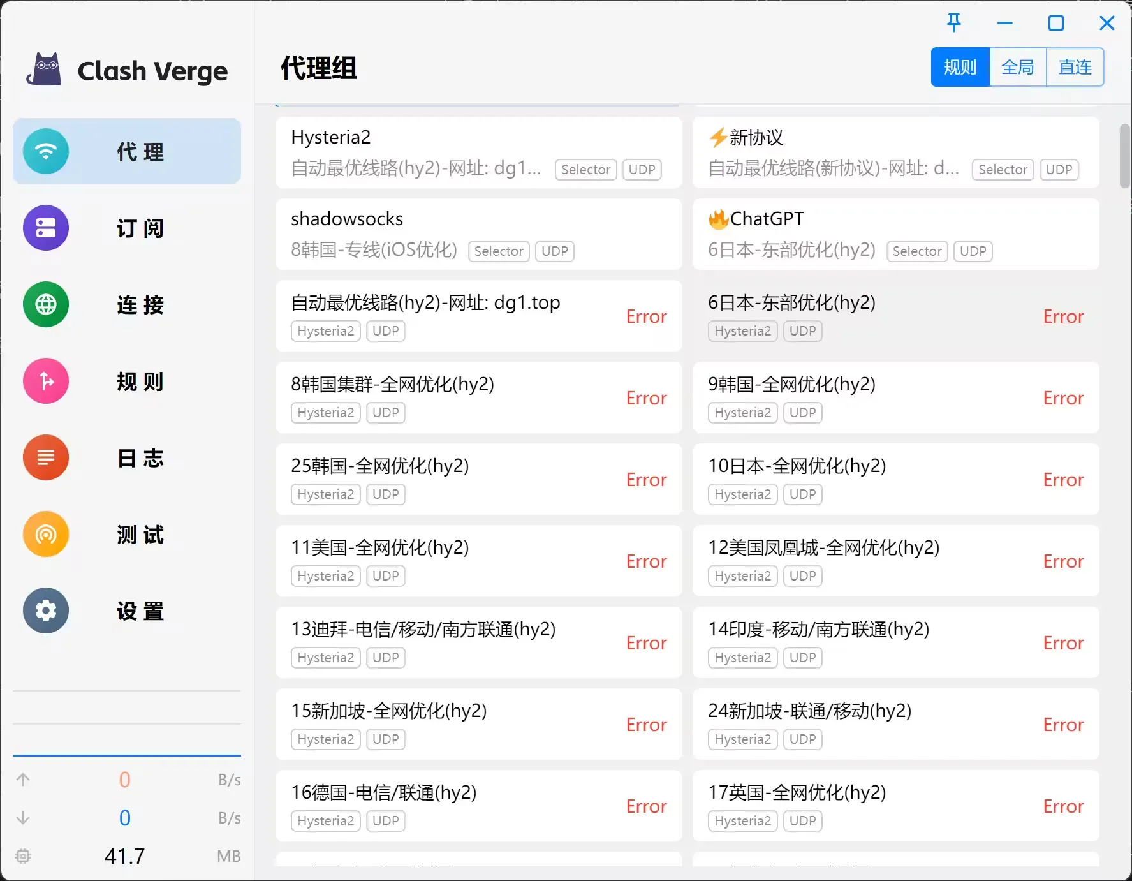The height and width of the screenshot is (881, 1132).
Task: Expand the 新协议 proxy group
Action: coord(895,152)
